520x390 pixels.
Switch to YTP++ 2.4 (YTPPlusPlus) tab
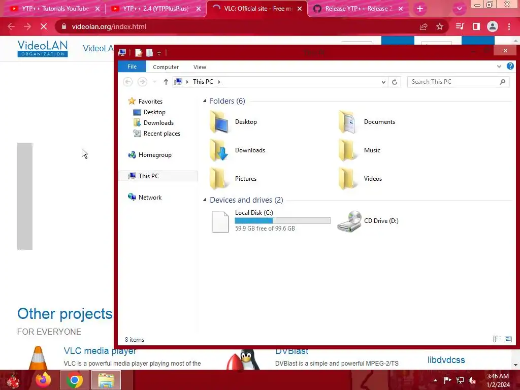coord(156,9)
